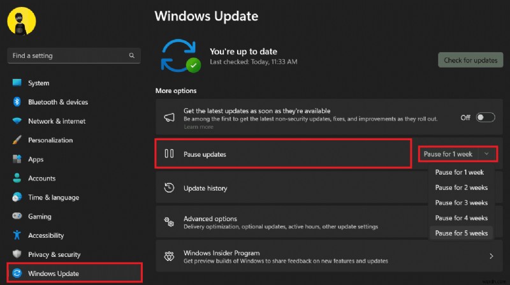Click the Windows Insider Program icon
The image size is (510, 285).
coord(169,256)
